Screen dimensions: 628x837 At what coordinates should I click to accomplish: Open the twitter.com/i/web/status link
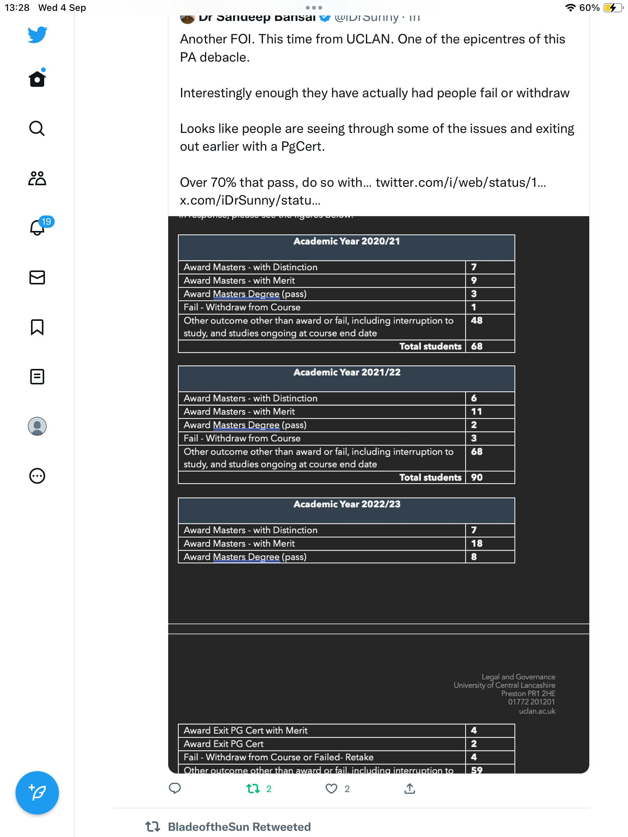click(x=461, y=182)
